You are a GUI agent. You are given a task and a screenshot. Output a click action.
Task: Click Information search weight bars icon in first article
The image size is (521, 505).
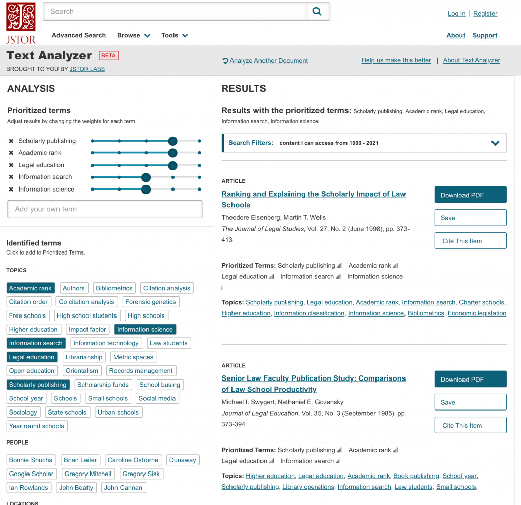coord(338,276)
